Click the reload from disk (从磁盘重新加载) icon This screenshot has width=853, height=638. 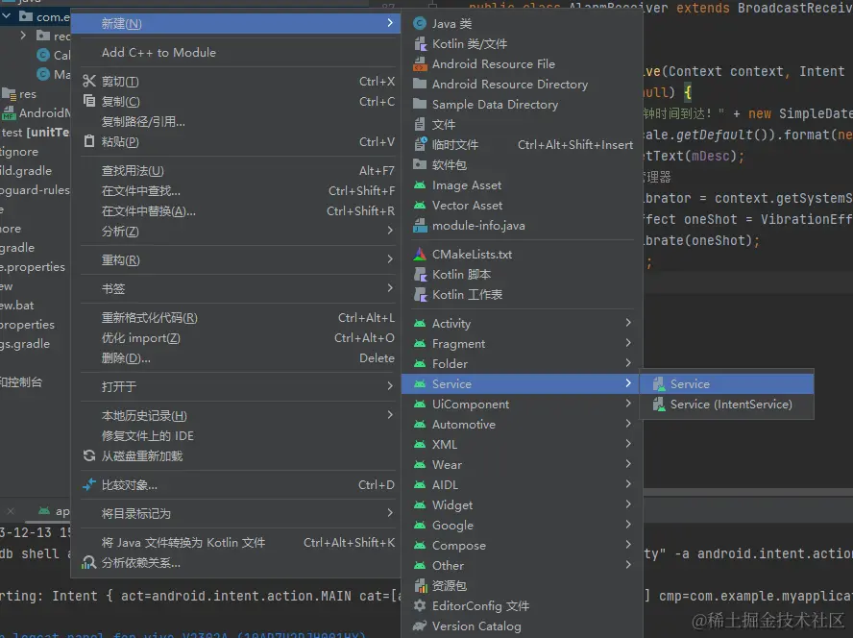point(89,455)
